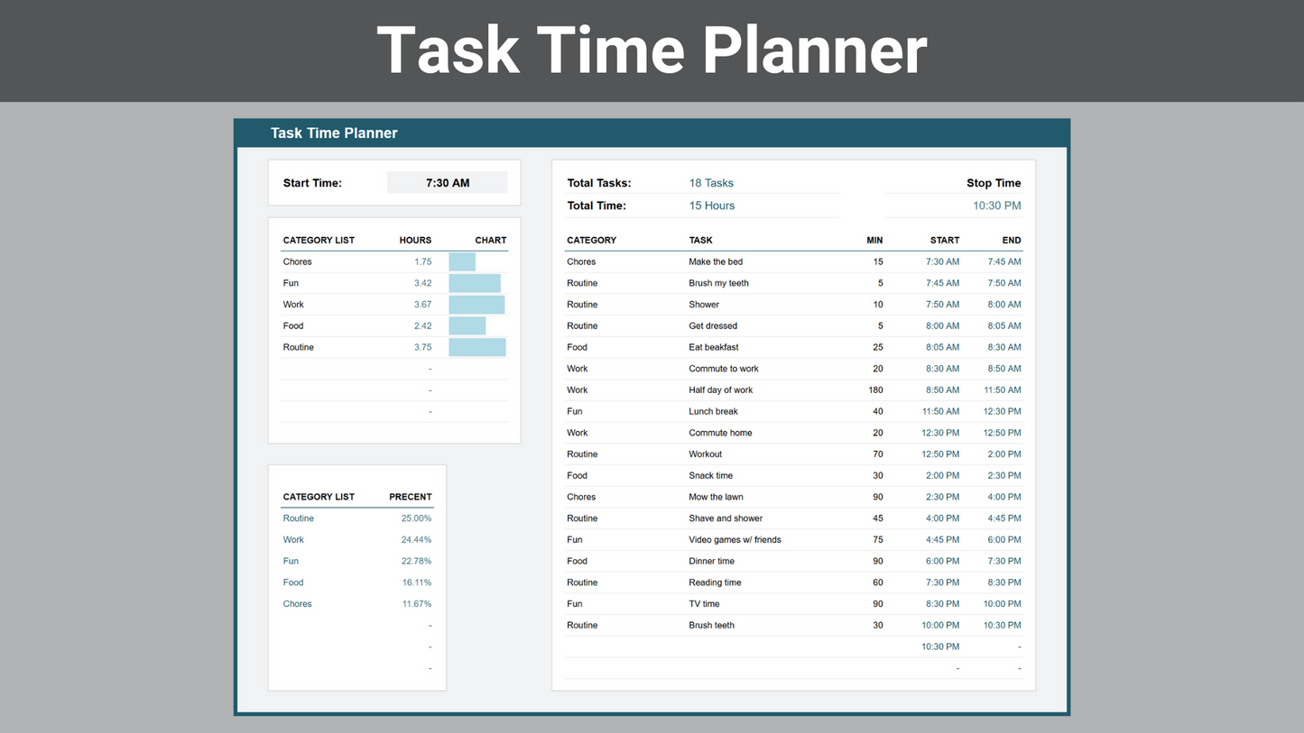Select the 10:30 PM stop time value

[996, 206]
